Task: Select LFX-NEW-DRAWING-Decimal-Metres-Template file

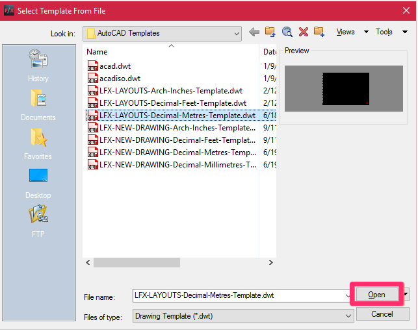Action: point(177,153)
